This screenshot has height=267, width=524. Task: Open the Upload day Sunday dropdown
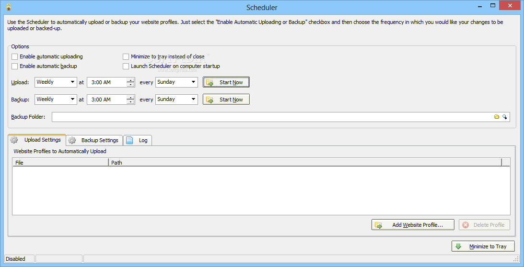[176, 82]
